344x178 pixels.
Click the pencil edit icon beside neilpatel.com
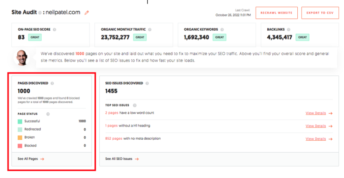point(87,13)
